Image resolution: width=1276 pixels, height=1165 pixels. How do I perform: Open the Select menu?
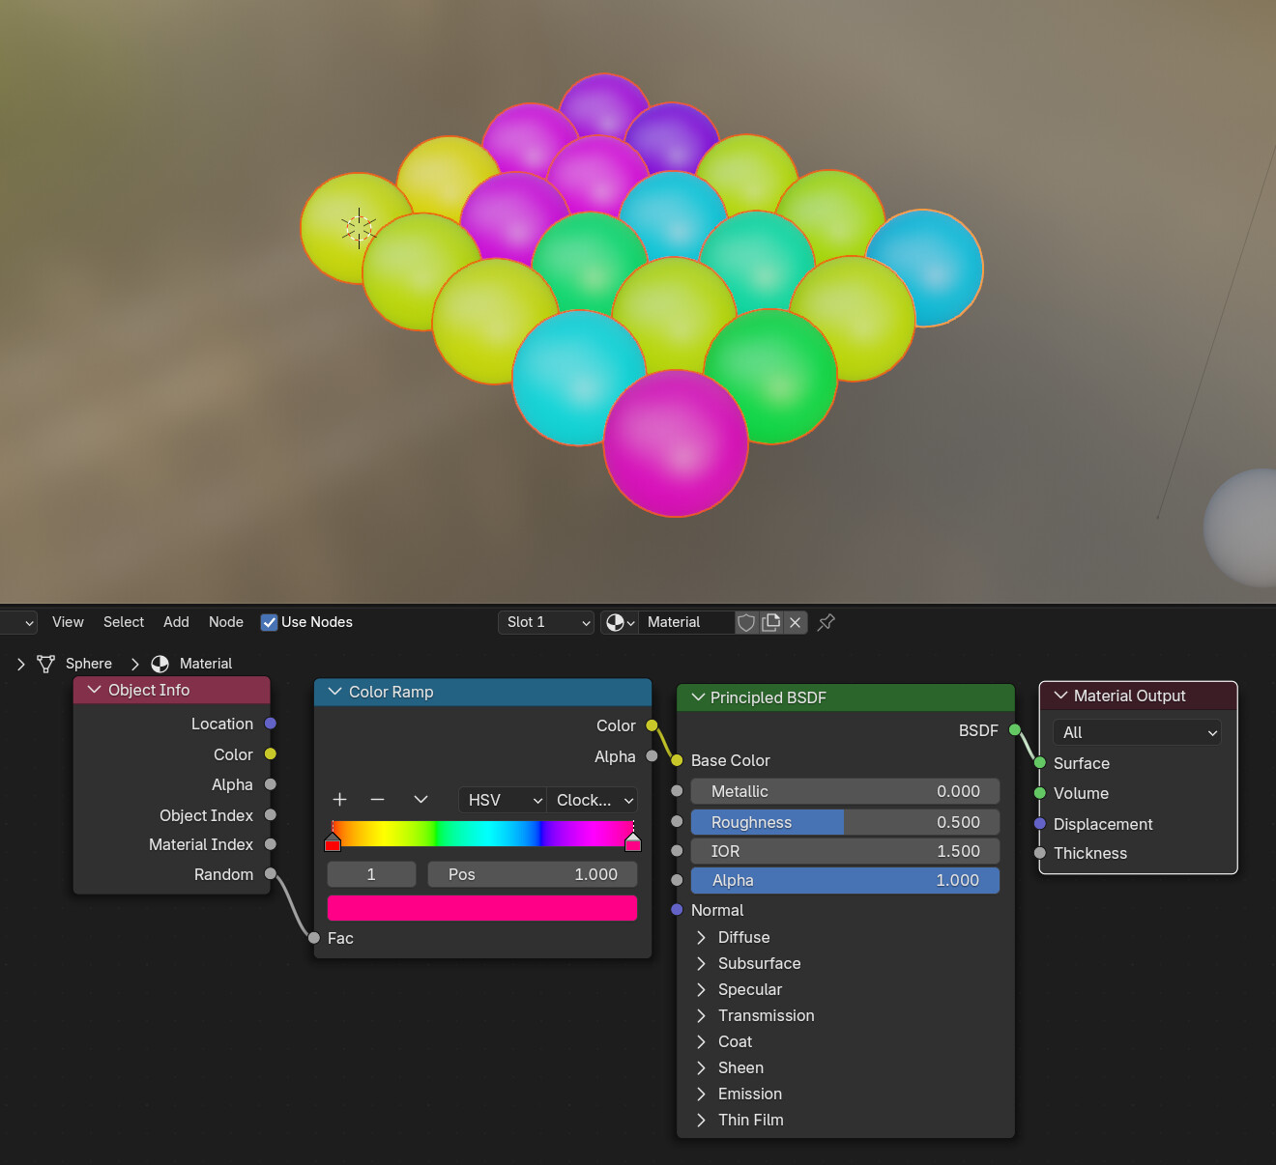(124, 622)
